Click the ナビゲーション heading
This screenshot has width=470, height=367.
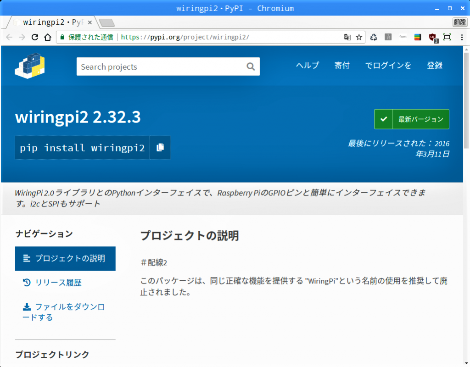click(44, 234)
